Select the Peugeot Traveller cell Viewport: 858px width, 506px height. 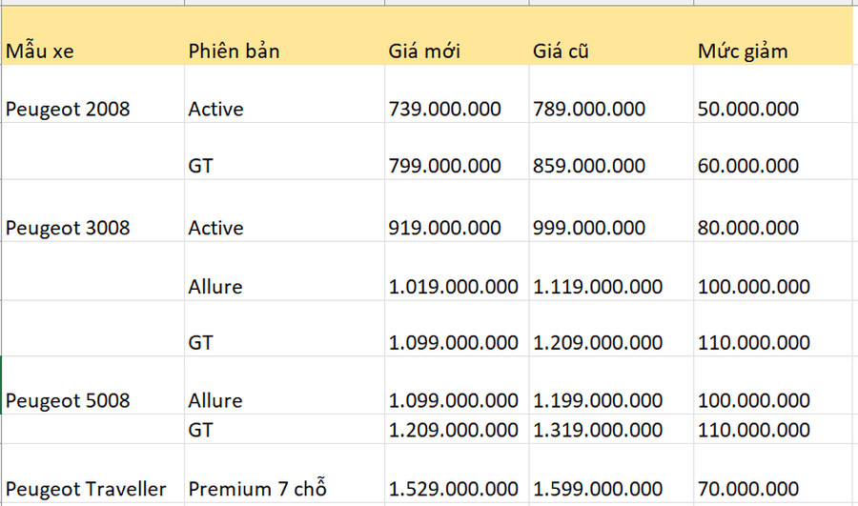(x=86, y=489)
